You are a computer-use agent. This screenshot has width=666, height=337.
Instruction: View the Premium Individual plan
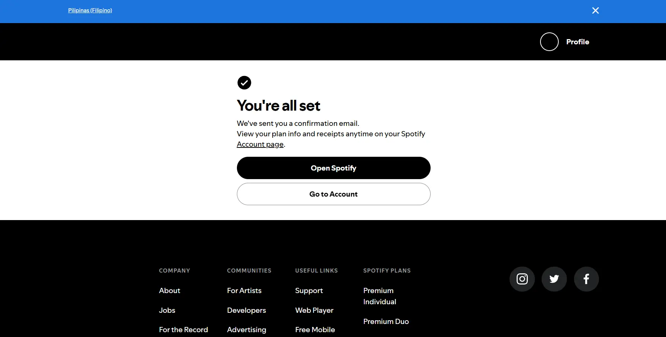380,296
